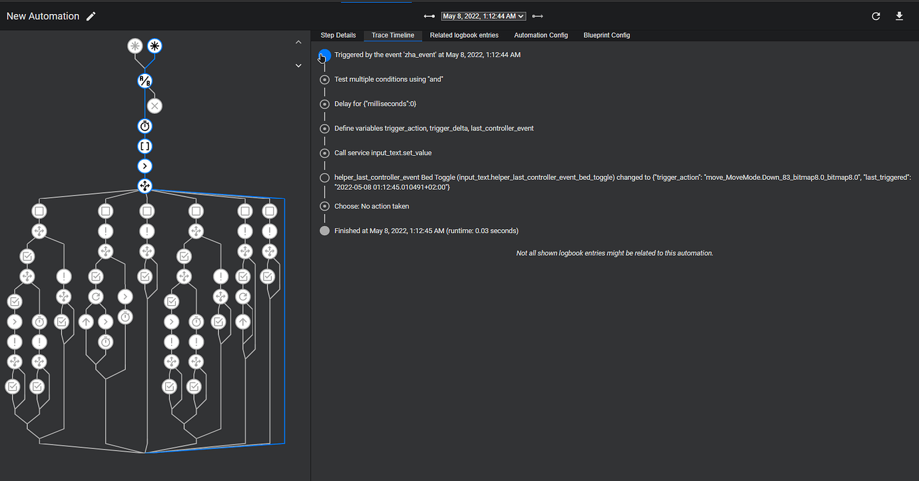This screenshot has width=919, height=481.
Task: Switch to the Step Details tab
Action: 338,35
